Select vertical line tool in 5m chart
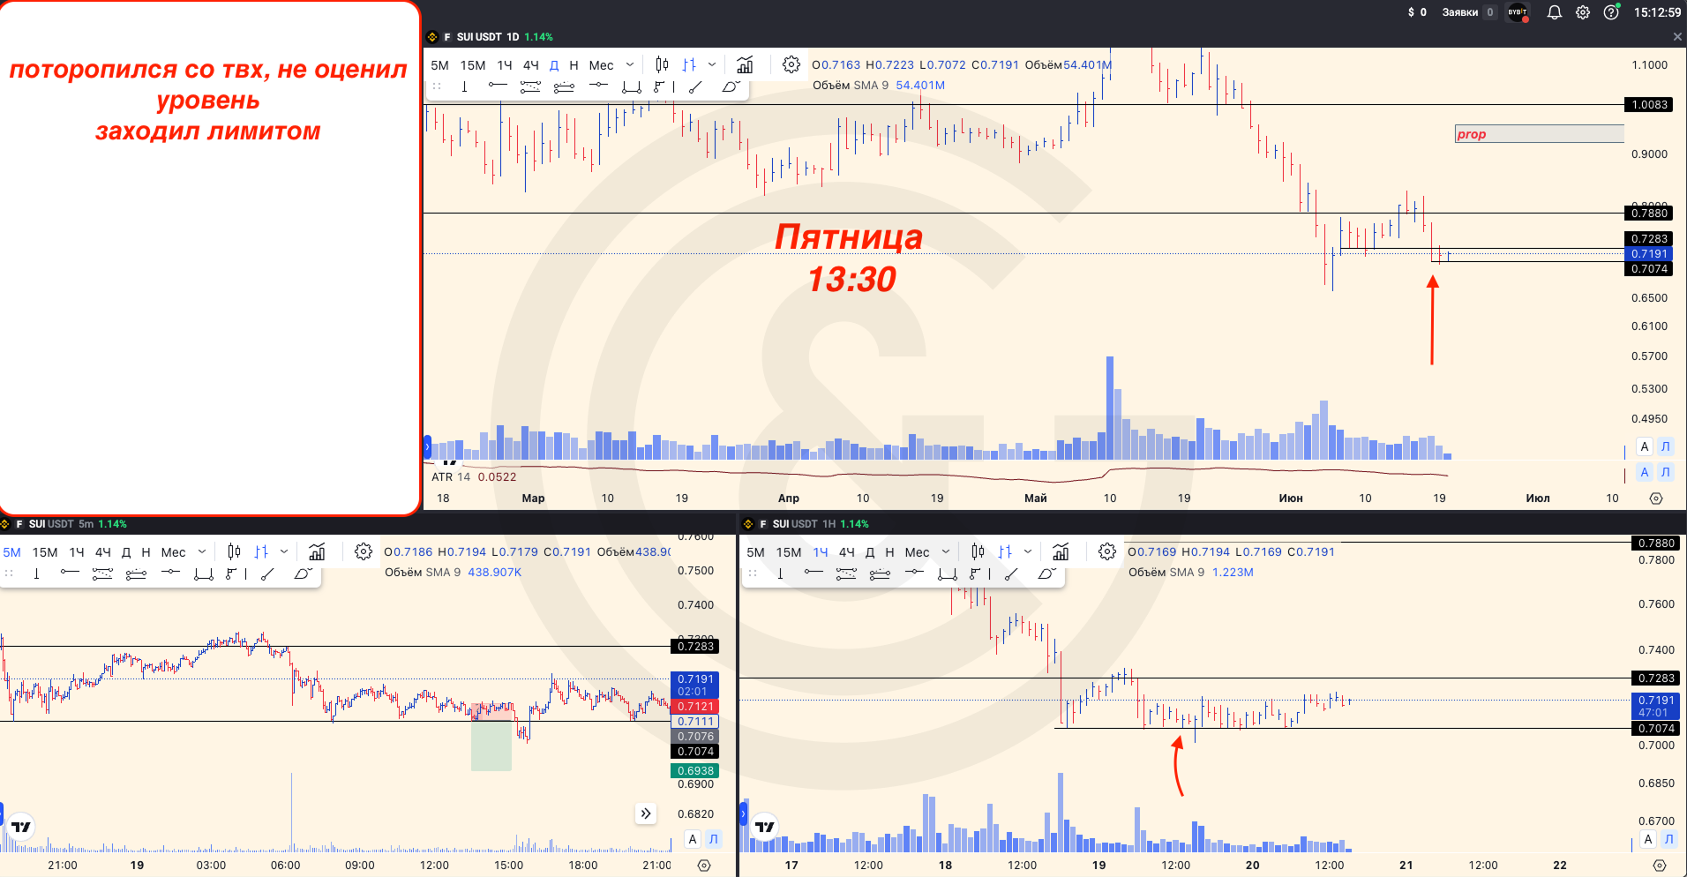 click(36, 574)
